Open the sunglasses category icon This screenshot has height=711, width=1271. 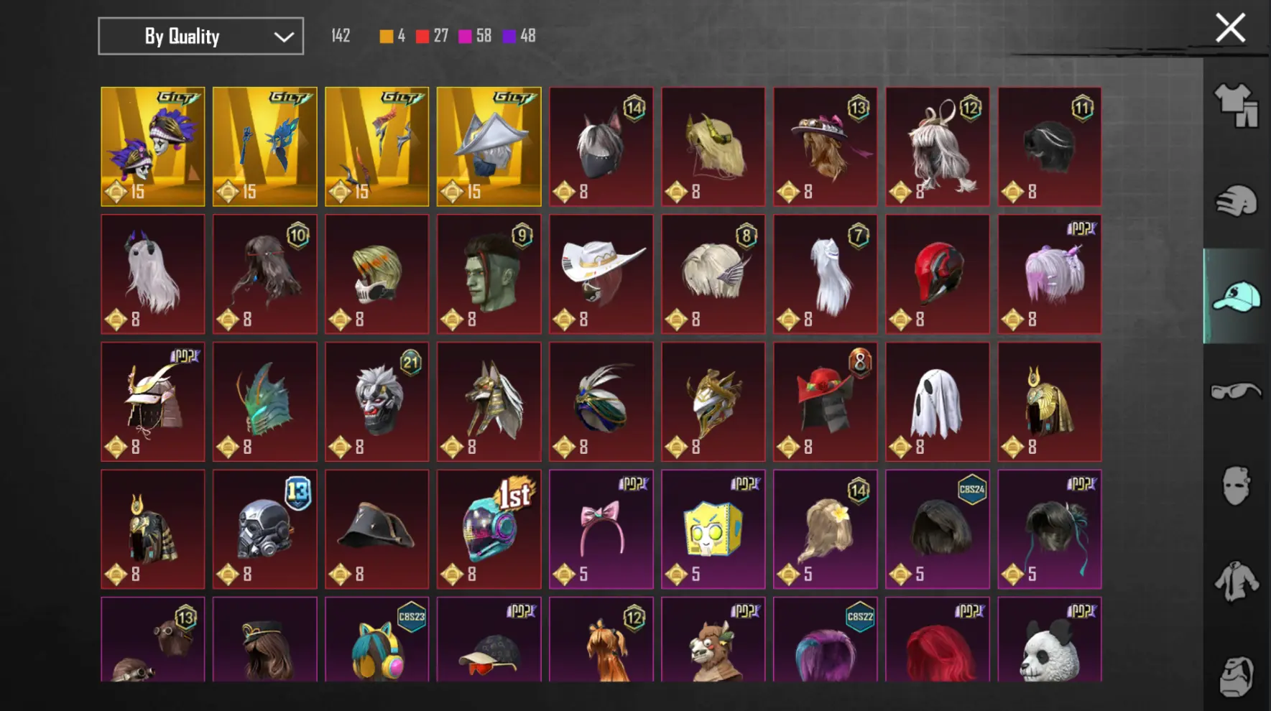coord(1237,391)
